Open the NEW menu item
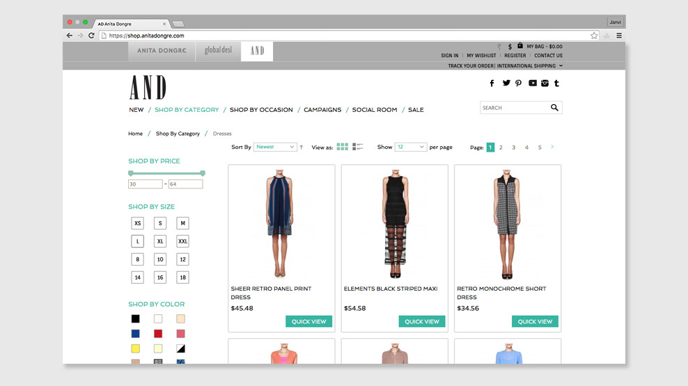The width and height of the screenshot is (688, 386). (x=136, y=110)
